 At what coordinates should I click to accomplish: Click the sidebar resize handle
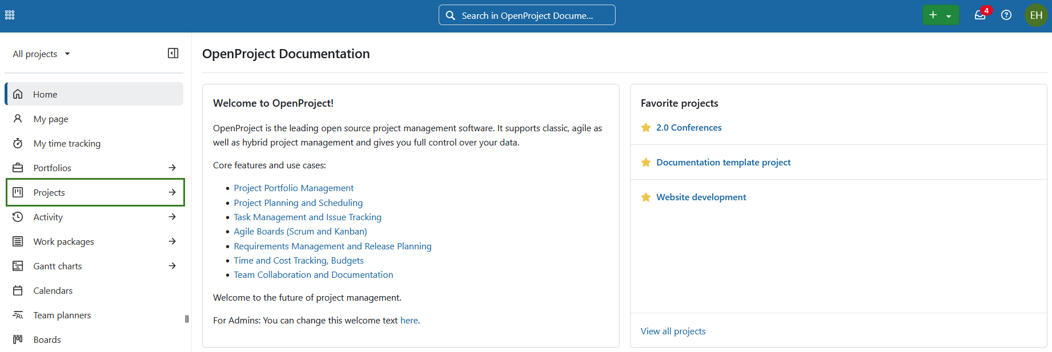(x=187, y=319)
